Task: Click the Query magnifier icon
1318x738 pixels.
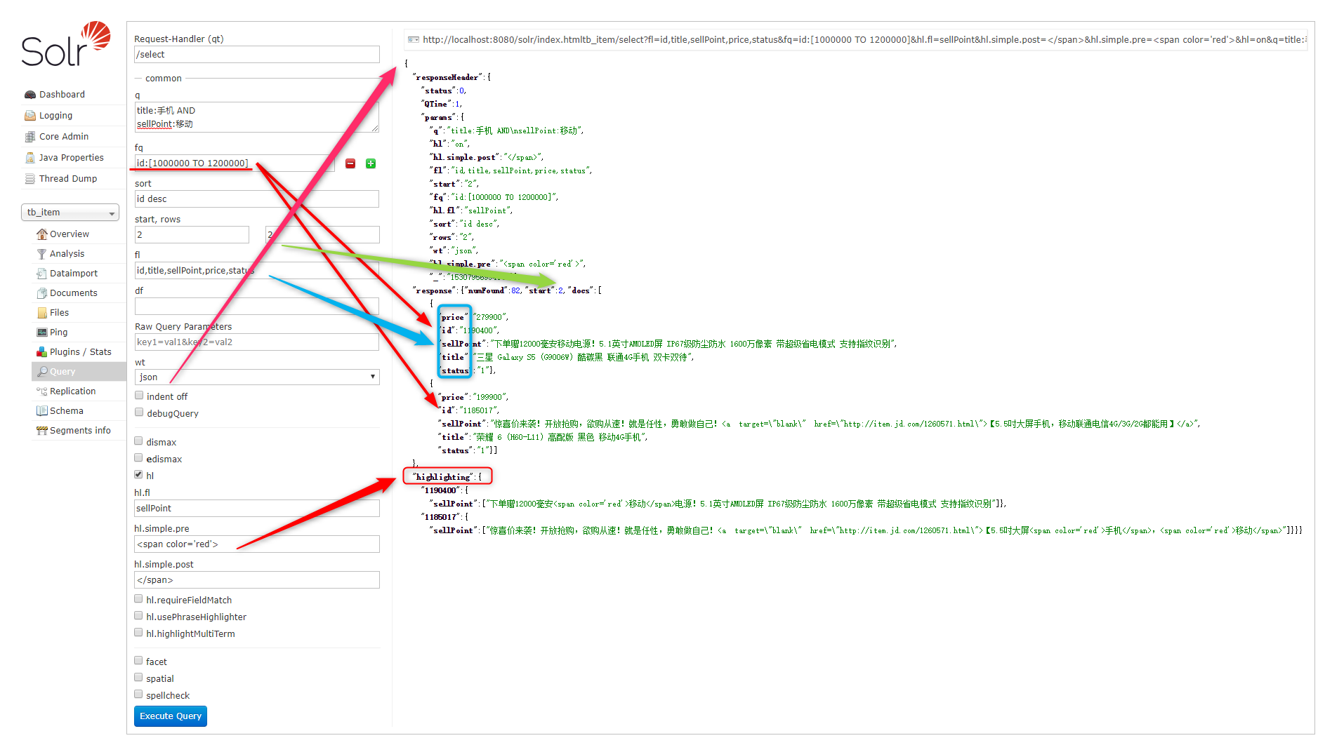Action: click(42, 372)
